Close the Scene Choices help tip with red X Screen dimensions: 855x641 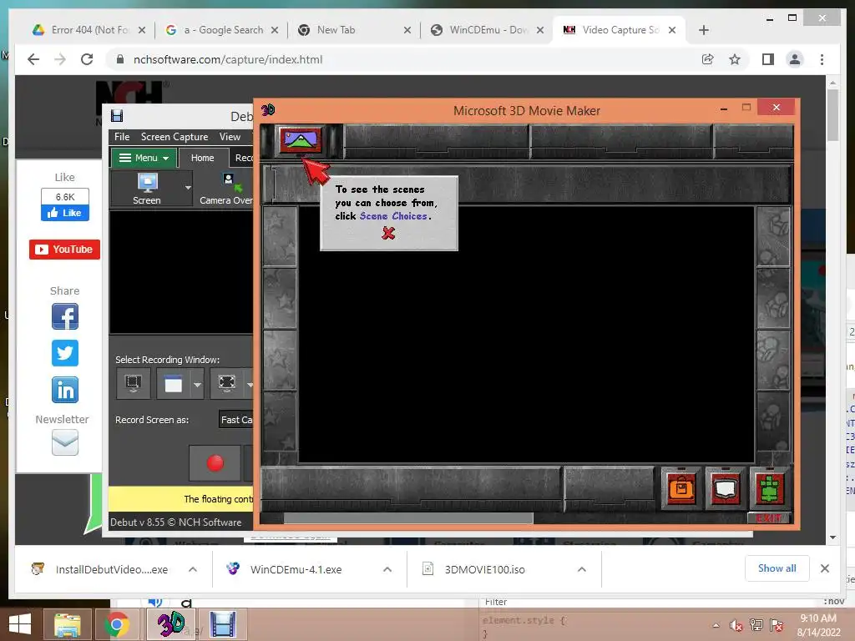pos(388,234)
